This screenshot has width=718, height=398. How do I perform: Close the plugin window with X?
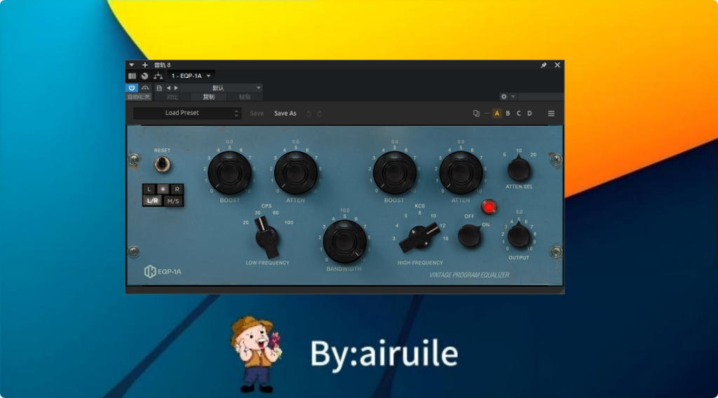point(557,65)
